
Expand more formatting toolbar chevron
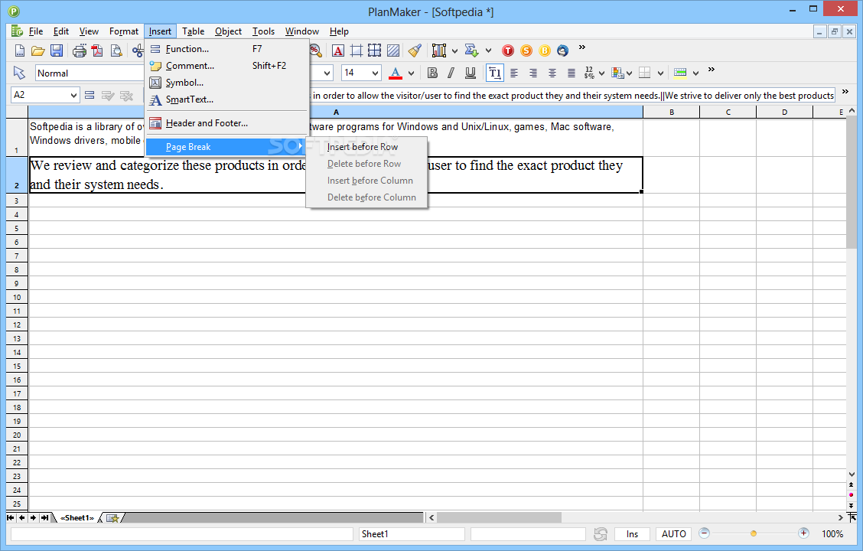[711, 70]
